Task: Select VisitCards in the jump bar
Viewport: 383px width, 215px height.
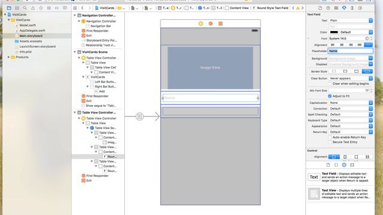Action: pos(105,8)
